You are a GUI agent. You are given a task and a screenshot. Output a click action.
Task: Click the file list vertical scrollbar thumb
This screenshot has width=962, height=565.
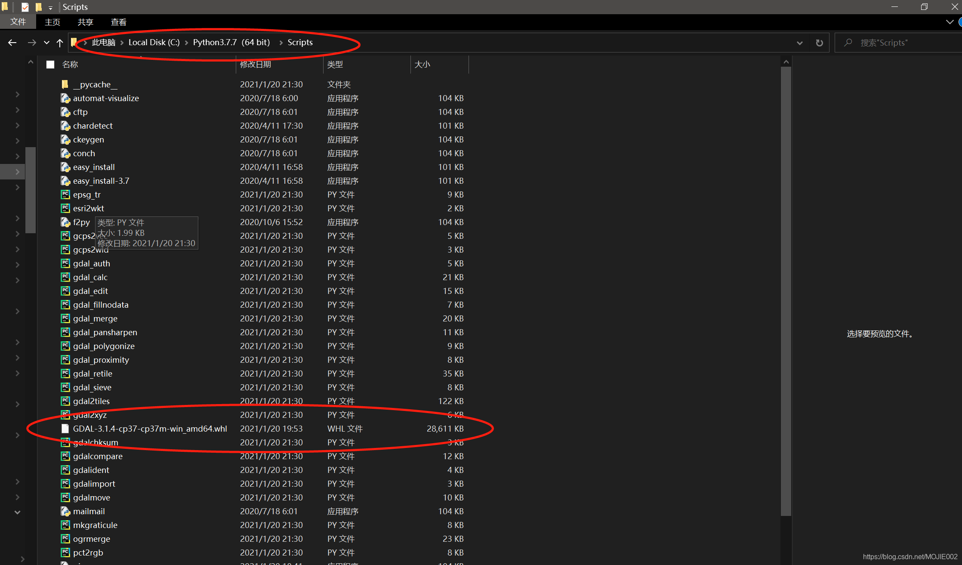[786, 291]
